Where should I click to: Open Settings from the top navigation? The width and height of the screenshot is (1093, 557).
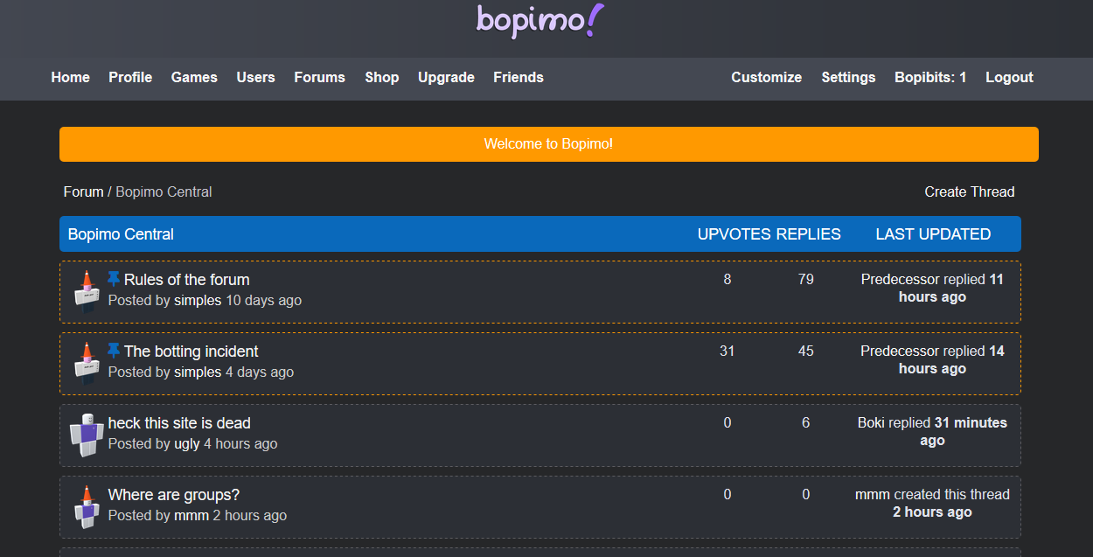[x=848, y=77]
